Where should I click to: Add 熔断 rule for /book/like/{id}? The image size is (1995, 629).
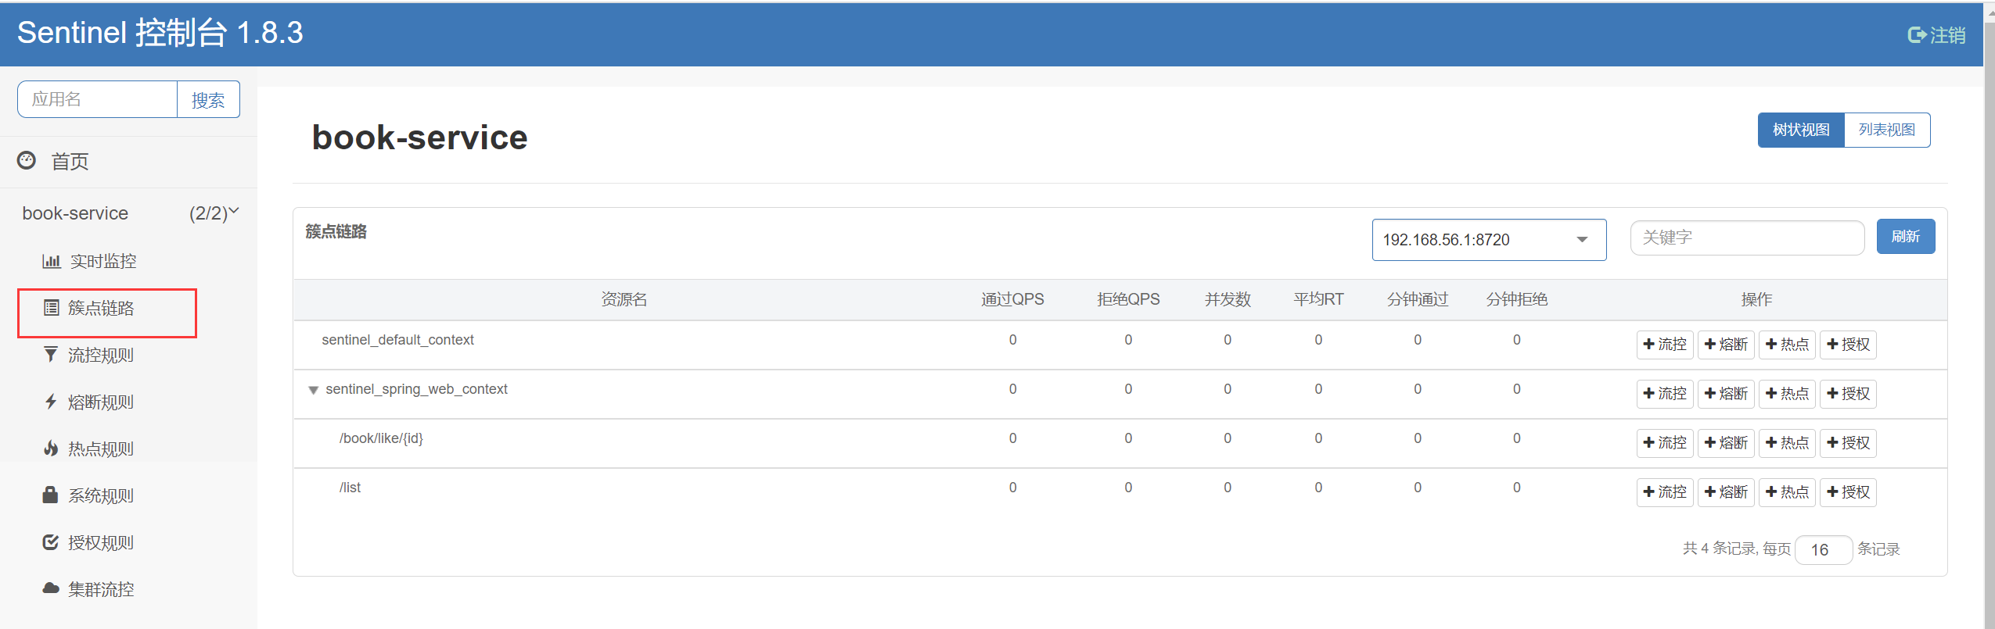[1726, 443]
